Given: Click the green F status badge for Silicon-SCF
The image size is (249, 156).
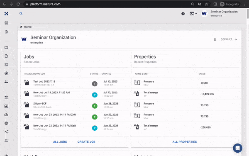Looking at the screenshot, I should tap(95, 106).
